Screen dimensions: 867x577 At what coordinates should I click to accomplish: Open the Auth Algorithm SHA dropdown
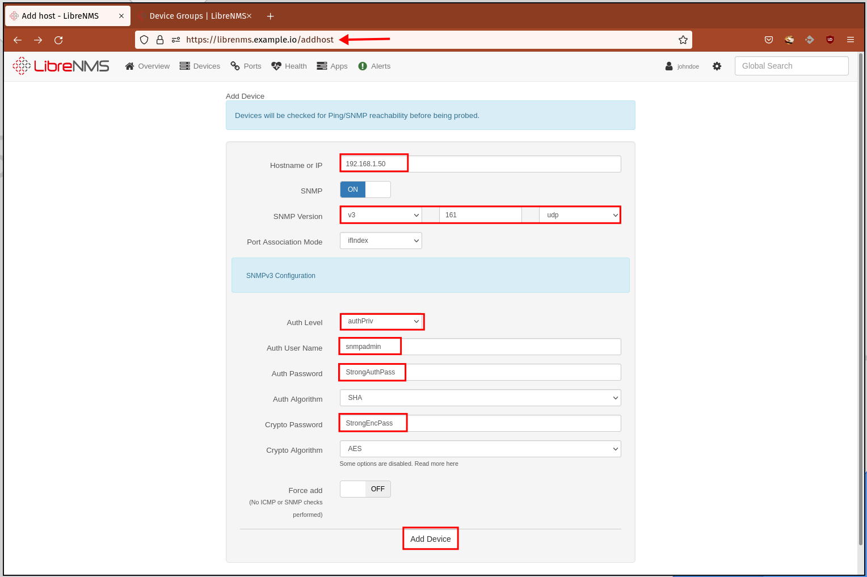481,398
